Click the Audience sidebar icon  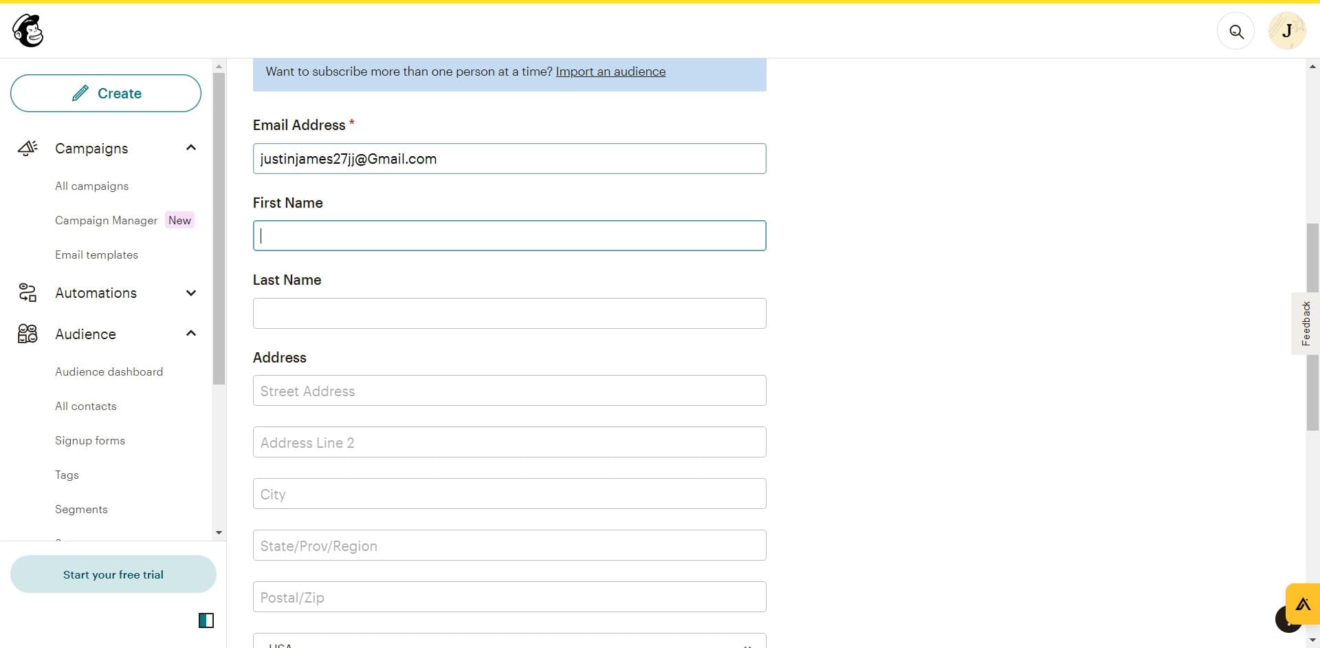coord(27,334)
